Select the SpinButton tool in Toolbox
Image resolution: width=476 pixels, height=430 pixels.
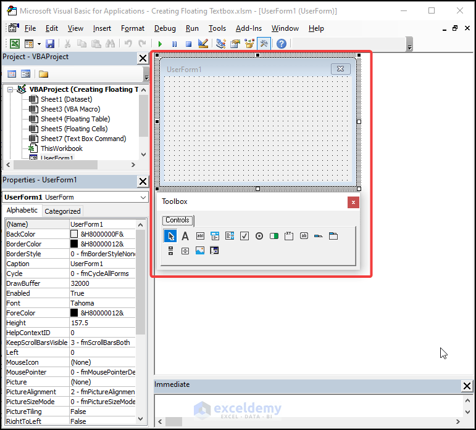(x=185, y=251)
